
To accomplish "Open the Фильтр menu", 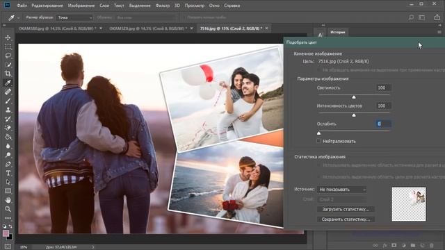I will [x=162, y=6].
